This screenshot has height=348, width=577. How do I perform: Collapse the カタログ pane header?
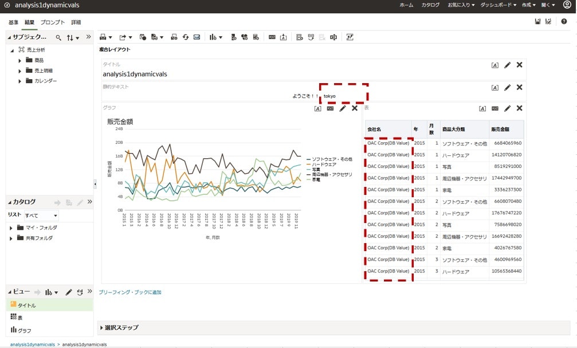click(x=9, y=202)
